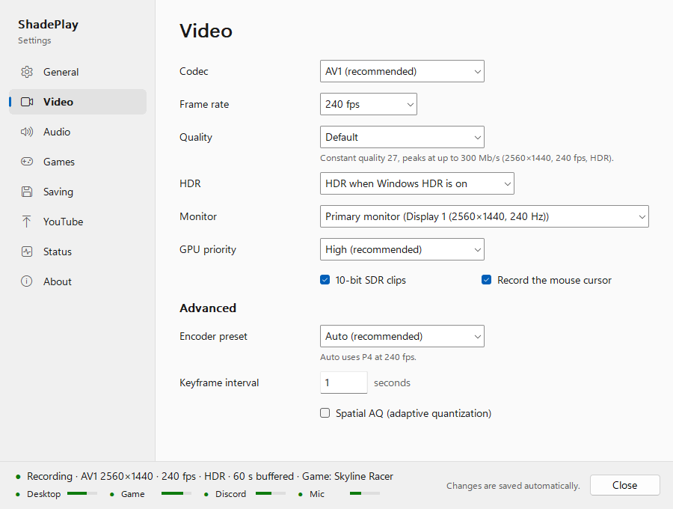Viewport: 673px width, 509px height.
Task: Click the Close button
Action: pyautogui.click(x=624, y=485)
